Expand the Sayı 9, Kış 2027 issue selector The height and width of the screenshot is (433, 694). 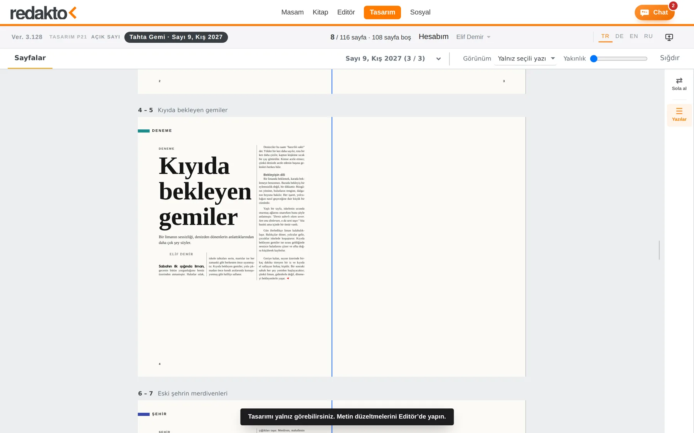(393, 59)
